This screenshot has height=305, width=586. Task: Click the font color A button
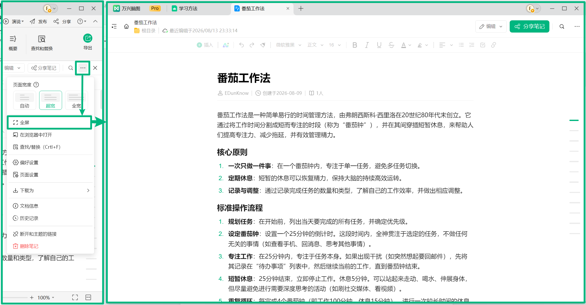(x=403, y=45)
